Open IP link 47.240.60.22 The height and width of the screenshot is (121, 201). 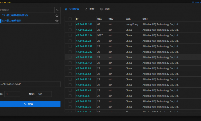(x=83, y=41)
